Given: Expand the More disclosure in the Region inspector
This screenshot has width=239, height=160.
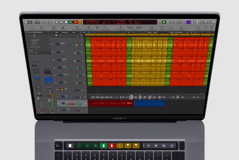Looking at the screenshot, I should pyautogui.click(x=29, y=50).
